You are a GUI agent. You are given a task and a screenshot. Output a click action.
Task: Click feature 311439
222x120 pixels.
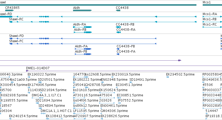[x=34, y=90]
